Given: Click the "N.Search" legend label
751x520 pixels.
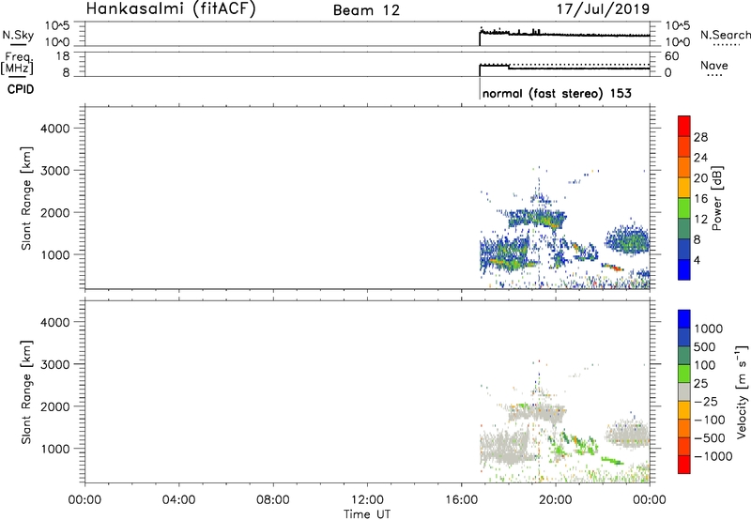Looking at the screenshot, I should point(725,35).
